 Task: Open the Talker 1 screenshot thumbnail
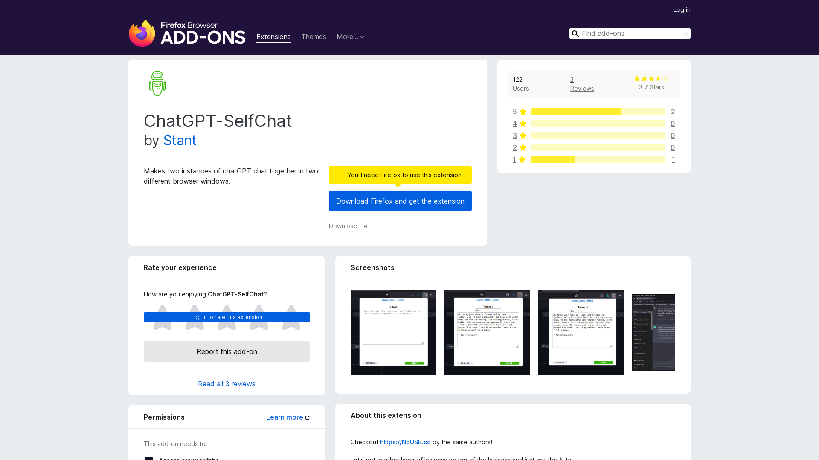point(487,332)
